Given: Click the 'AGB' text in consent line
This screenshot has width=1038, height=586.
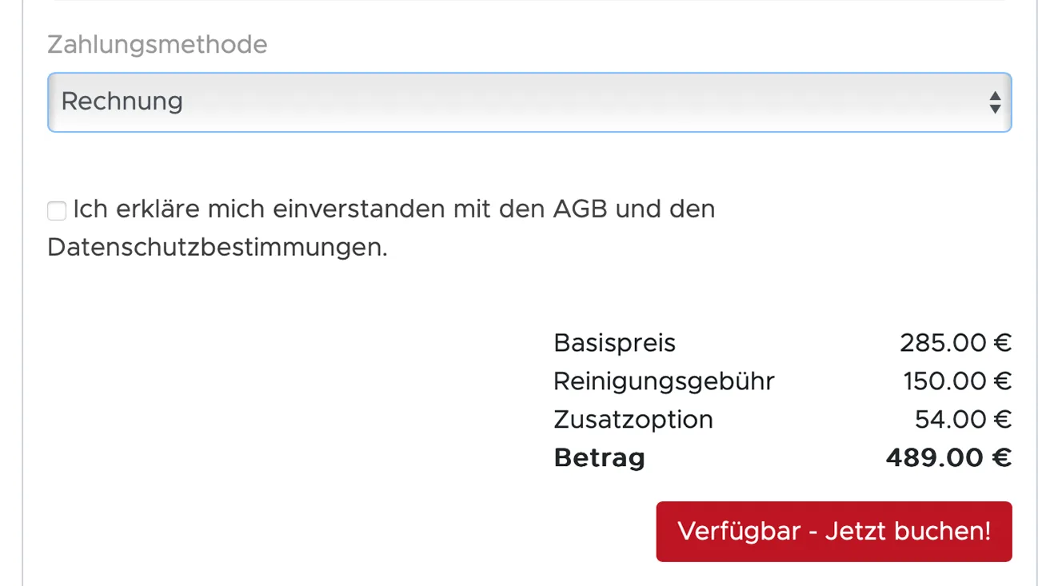Looking at the screenshot, I should pyautogui.click(x=580, y=209).
